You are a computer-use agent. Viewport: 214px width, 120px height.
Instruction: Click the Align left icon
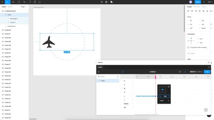point(188,11)
